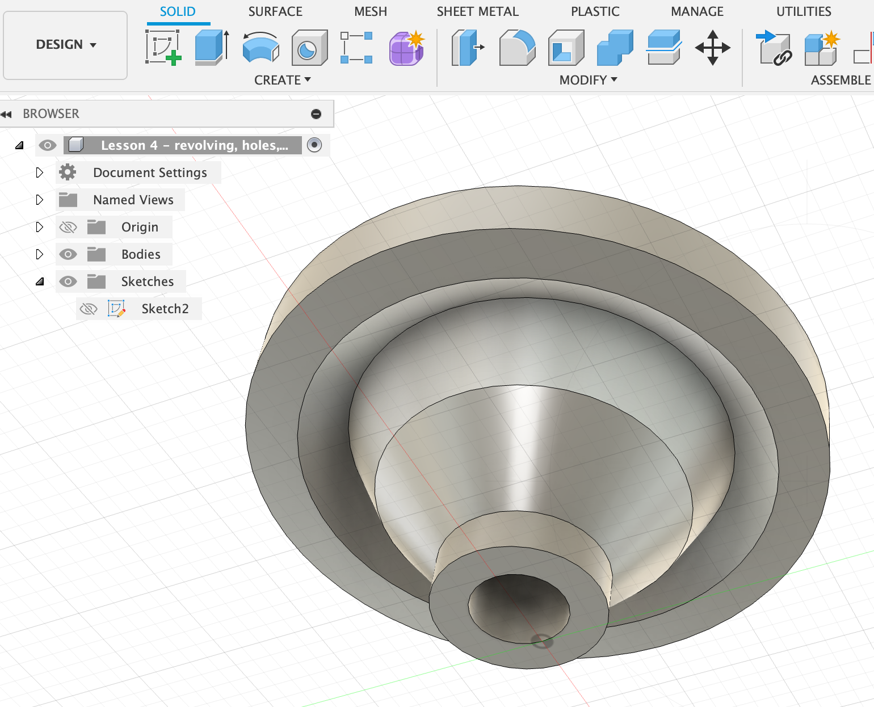Show the hidden Origin folder
The height and width of the screenshot is (707, 874).
coord(68,228)
